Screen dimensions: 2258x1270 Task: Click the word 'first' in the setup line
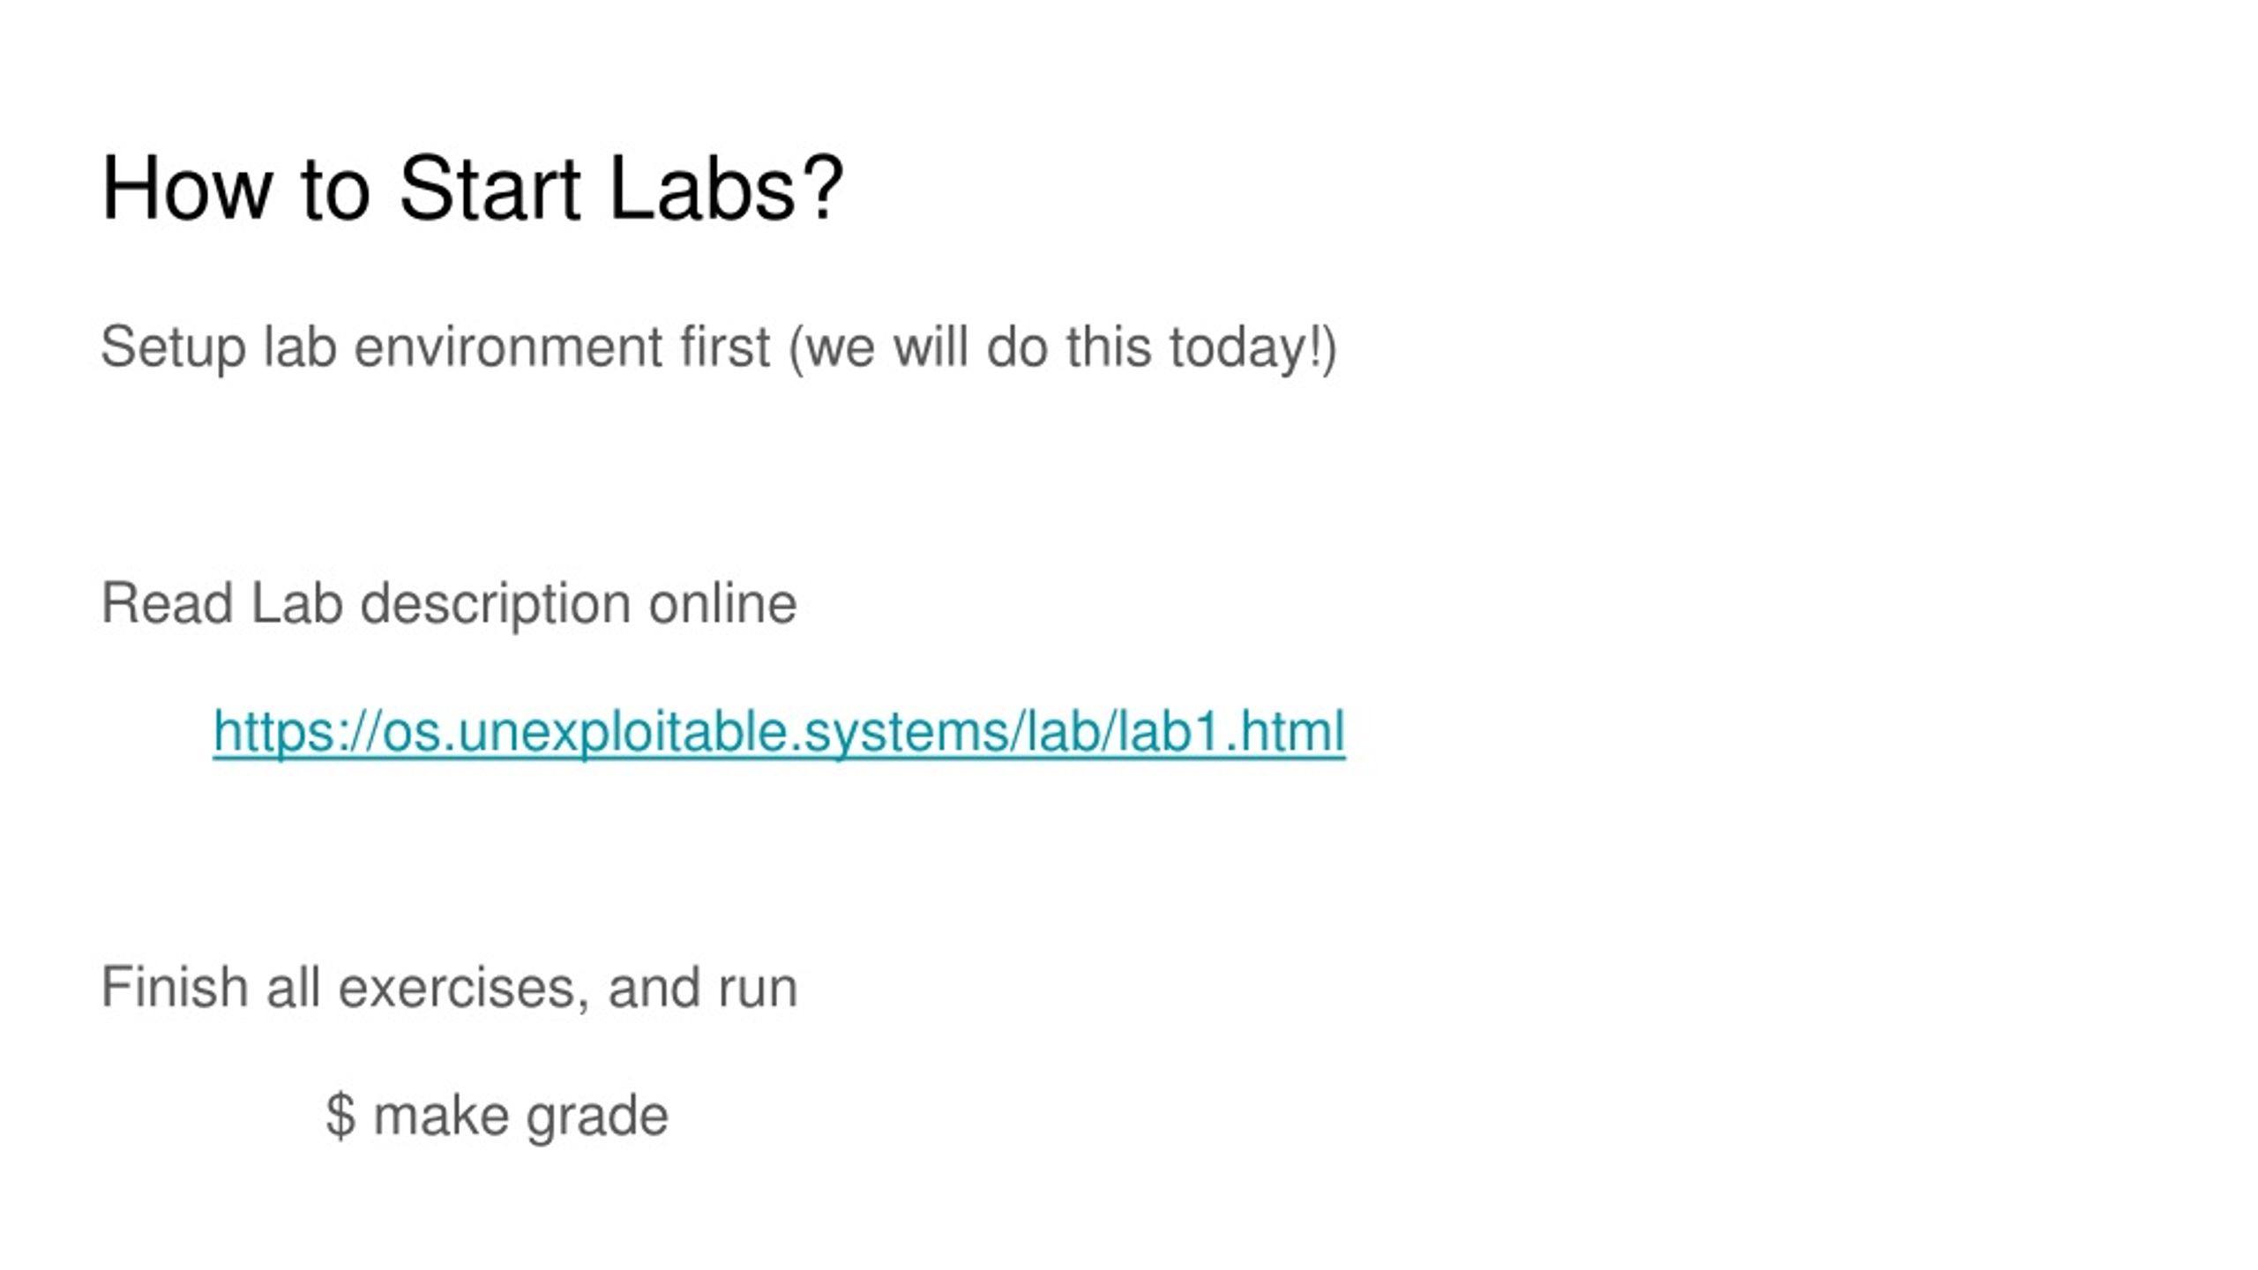[x=725, y=346]
